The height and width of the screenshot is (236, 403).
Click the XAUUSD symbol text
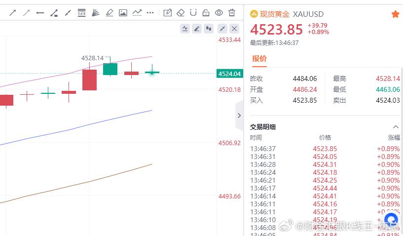click(x=308, y=14)
